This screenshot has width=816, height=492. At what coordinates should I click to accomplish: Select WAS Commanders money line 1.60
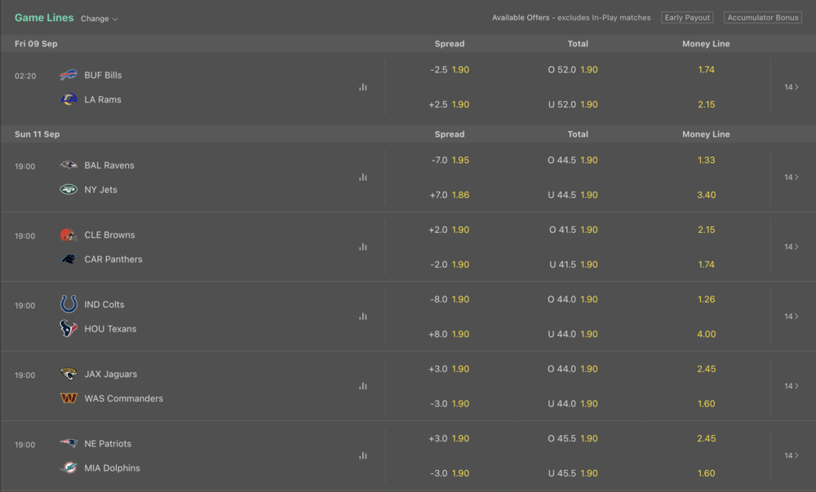click(706, 404)
